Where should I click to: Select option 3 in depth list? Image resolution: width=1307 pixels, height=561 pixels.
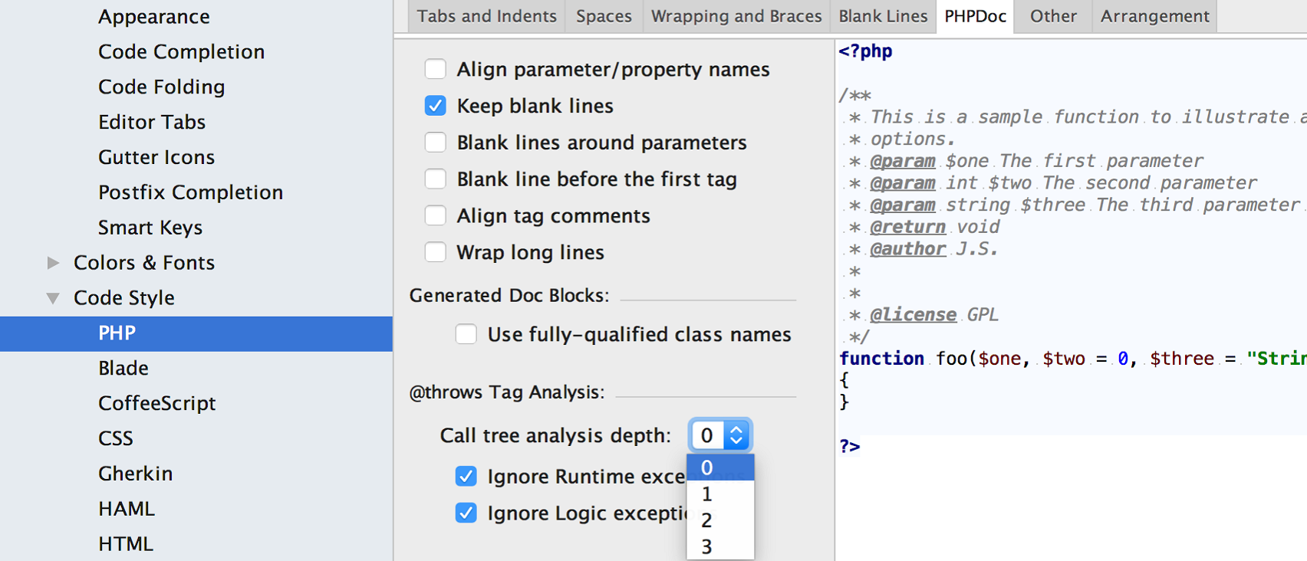coord(707,546)
